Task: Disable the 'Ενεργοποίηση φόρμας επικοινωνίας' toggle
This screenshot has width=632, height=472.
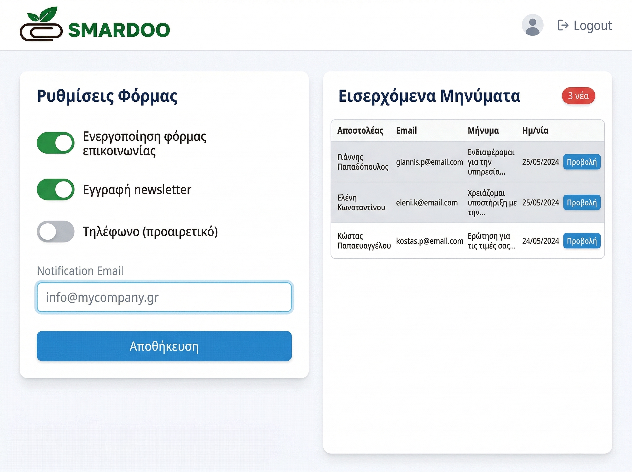Action: tap(56, 142)
